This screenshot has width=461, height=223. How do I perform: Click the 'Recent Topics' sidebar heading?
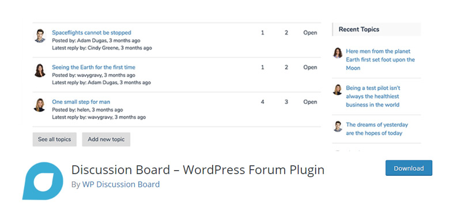[358, 29]
